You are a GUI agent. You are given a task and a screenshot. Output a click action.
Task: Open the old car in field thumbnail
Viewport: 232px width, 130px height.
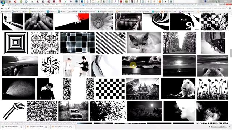click(74, 111)
